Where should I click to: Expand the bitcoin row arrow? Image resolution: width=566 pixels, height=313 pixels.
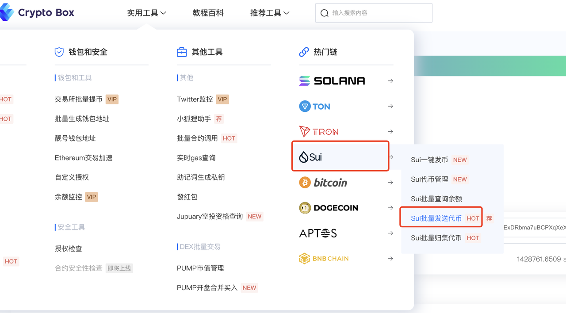(x=390, y=182)
